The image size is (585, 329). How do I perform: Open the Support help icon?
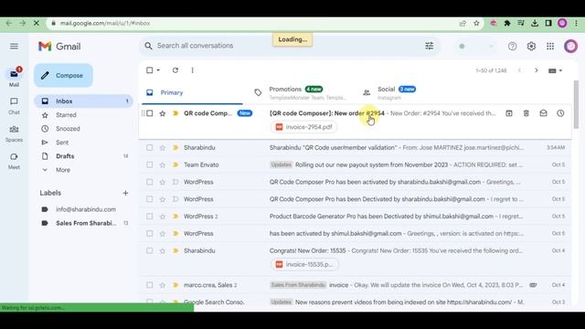pos(512,47)
